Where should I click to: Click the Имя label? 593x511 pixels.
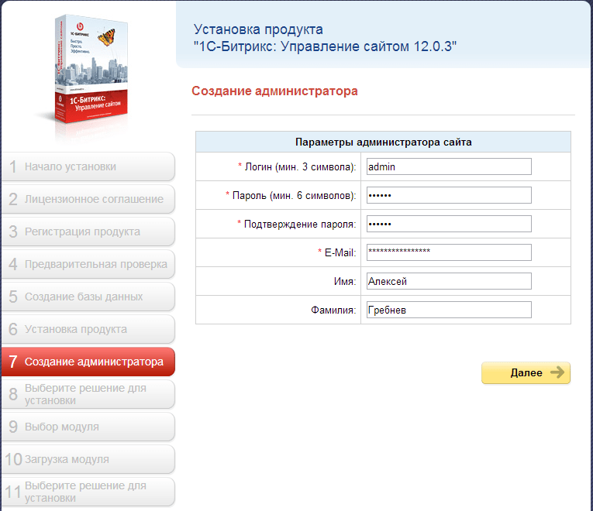[x=345, y=281]
